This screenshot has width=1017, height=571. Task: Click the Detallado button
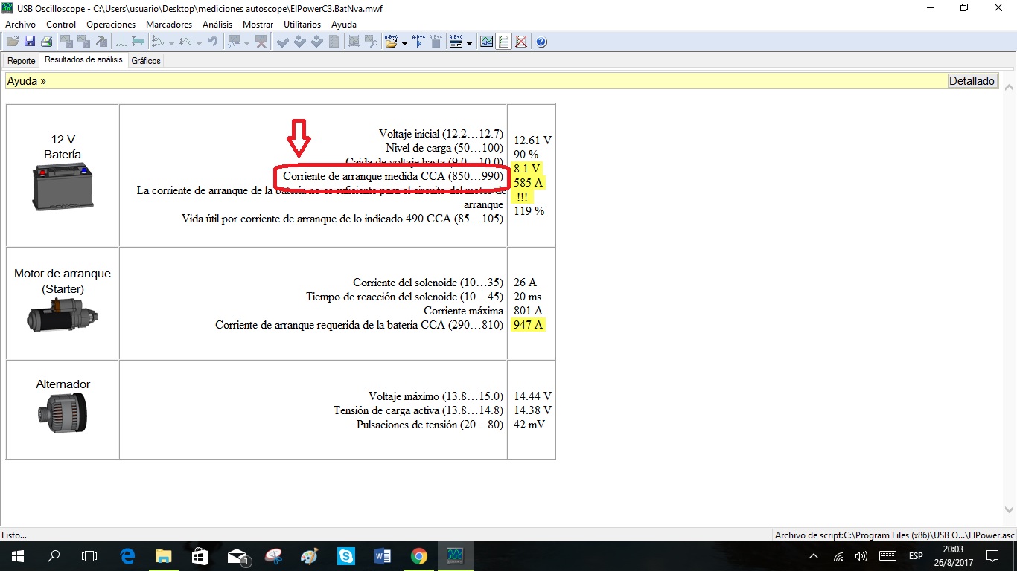click(x=972, y=81)
